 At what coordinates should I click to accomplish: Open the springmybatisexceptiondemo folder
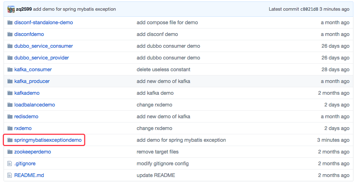pyautogui.click(x=48, y=140)
